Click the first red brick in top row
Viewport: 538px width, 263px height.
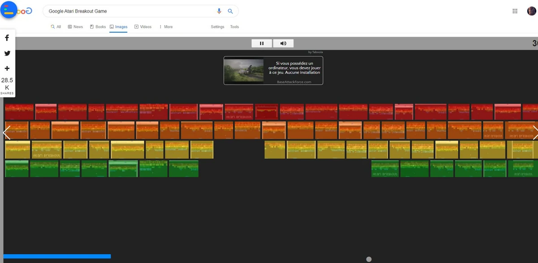point(19,112)
